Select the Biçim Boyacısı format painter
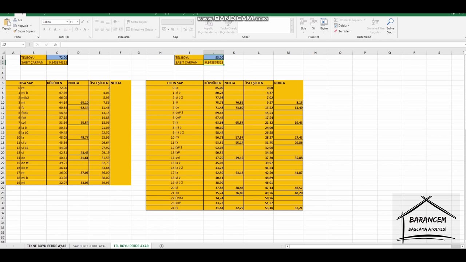 point(25,31)
